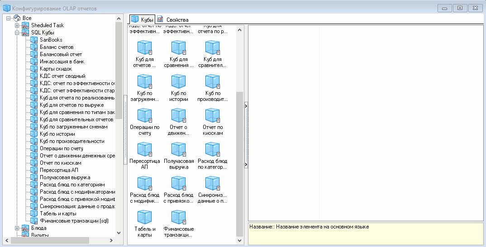Select 'Инкассация в банк' tree item
The height and width of the screenshot is (247, 486).
[62, 62]
